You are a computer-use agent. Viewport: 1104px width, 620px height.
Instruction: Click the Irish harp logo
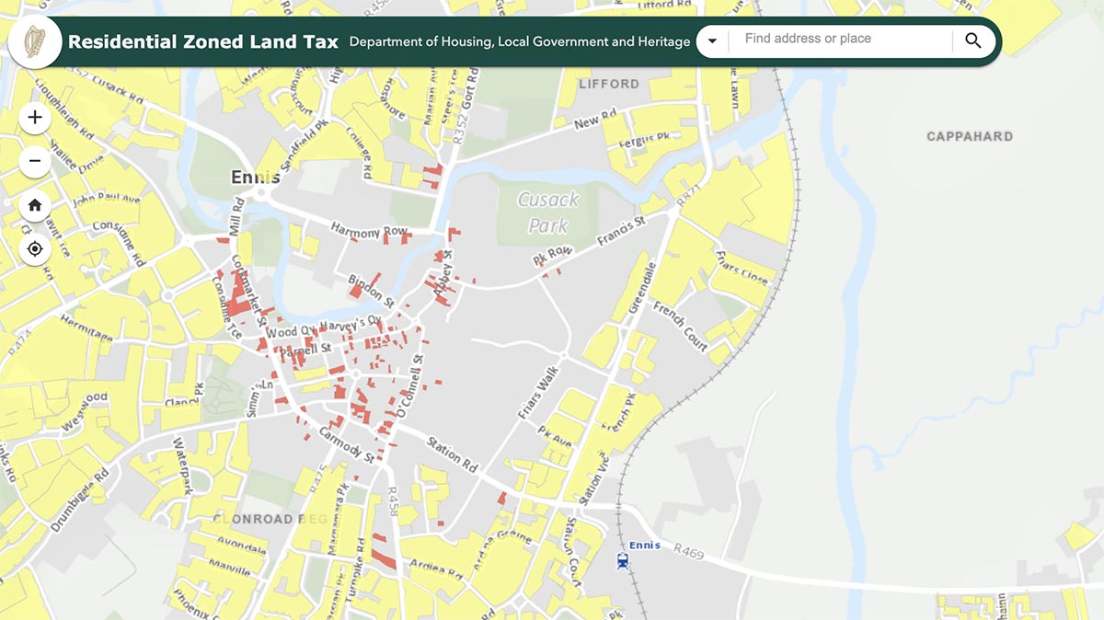pyautogui.click(x=34, y=40)
